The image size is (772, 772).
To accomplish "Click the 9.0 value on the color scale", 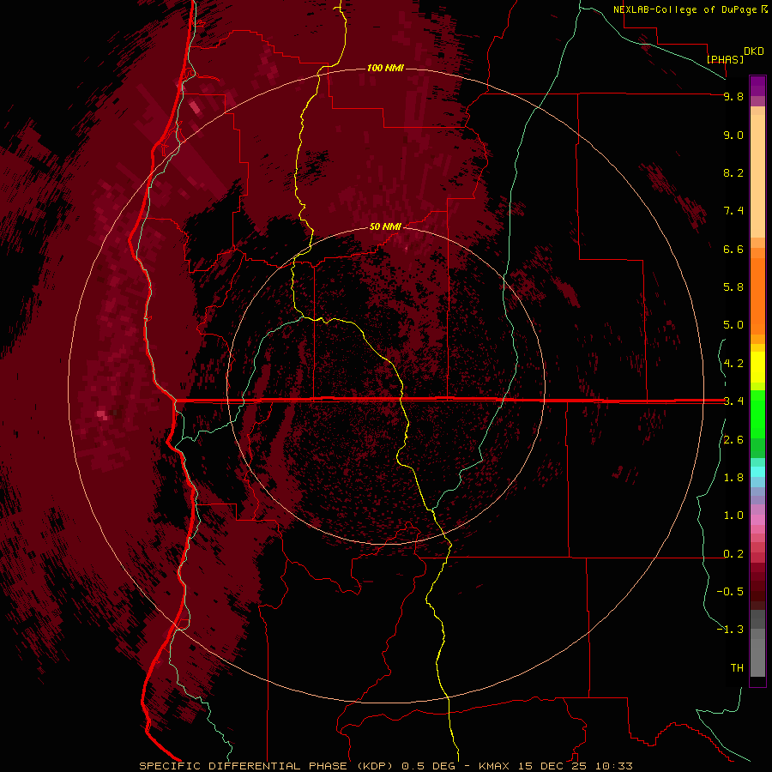I will pyautogui.click(x=733, y=135).
